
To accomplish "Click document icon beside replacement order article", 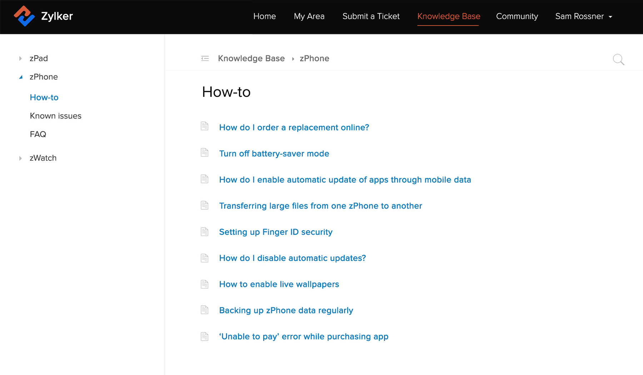I will pos(205,126).
